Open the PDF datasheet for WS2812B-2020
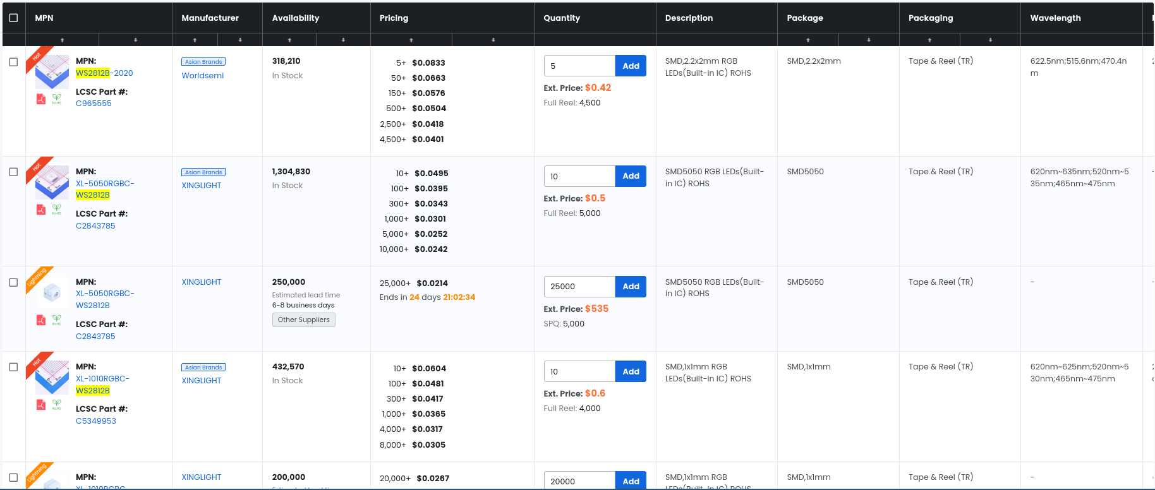 point(41,99)
